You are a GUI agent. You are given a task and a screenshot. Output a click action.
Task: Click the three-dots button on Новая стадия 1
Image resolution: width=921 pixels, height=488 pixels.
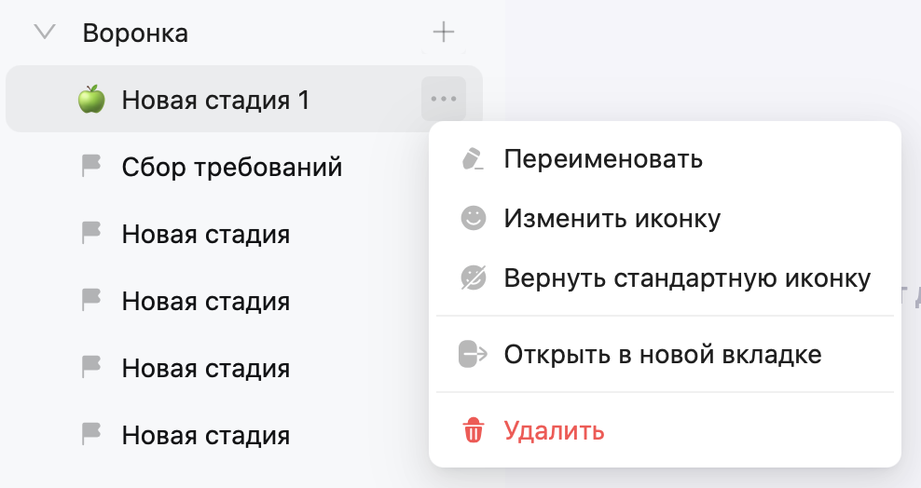(x=444, y=99)
